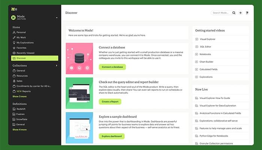Screen dimensions: 262x150
Task: Click the plus icon in header
Action: pos(240,13)
